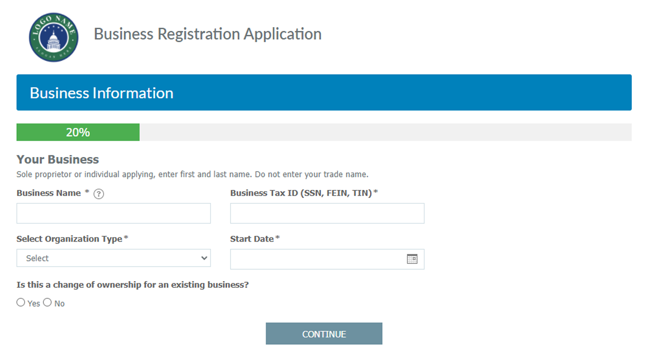The width and height of the screenshot is (647, 362).
Task: Open the Select Organization Type dropdown
Action: 113,258
